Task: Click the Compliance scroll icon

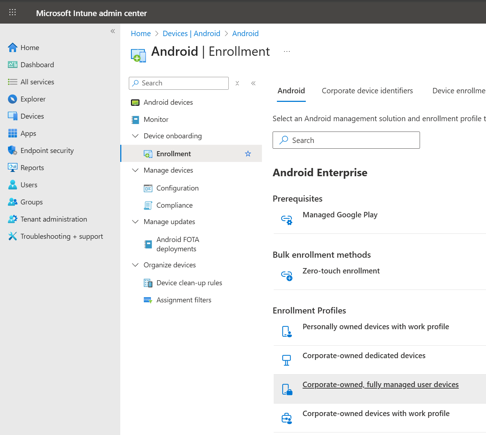Action: pos(148,206)
